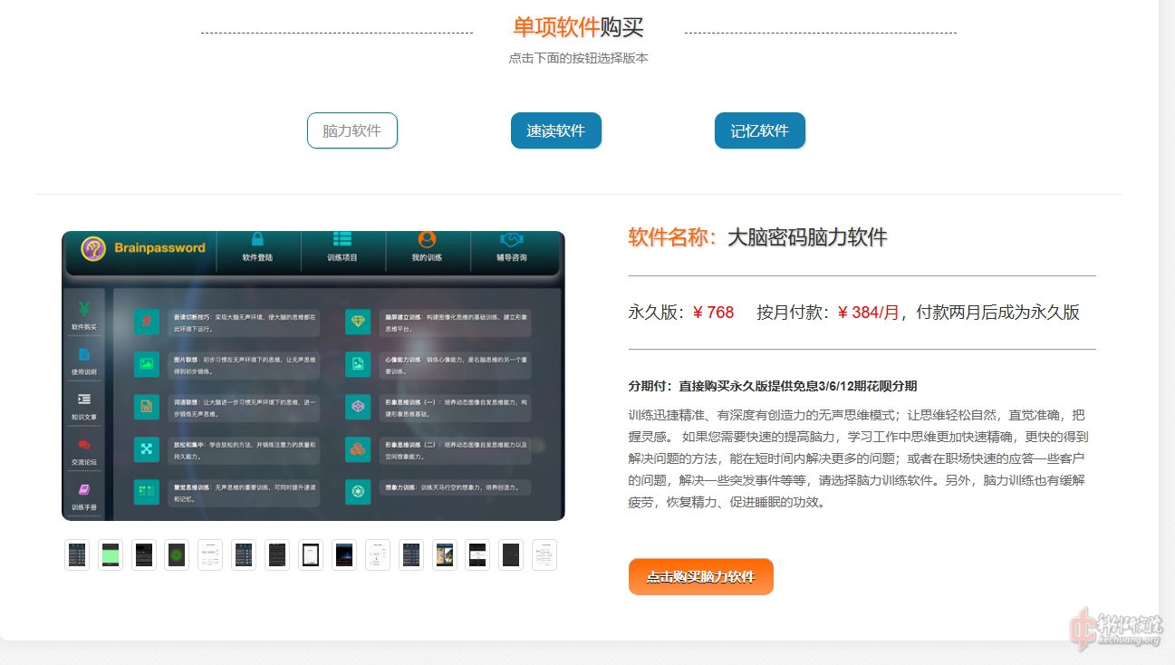Click the blue document icon for 使用说明
Image resolution: width=1175 pixels, height=665 pixels.
click(84, 353)
